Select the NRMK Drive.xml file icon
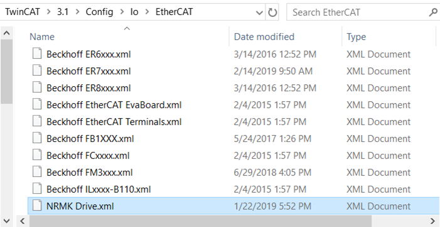Screen dimensions: 440x227 point(37,206)
